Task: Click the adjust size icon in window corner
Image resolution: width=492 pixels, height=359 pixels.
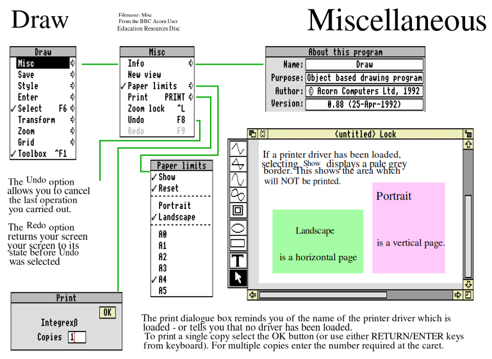Action: coord(468,295)
